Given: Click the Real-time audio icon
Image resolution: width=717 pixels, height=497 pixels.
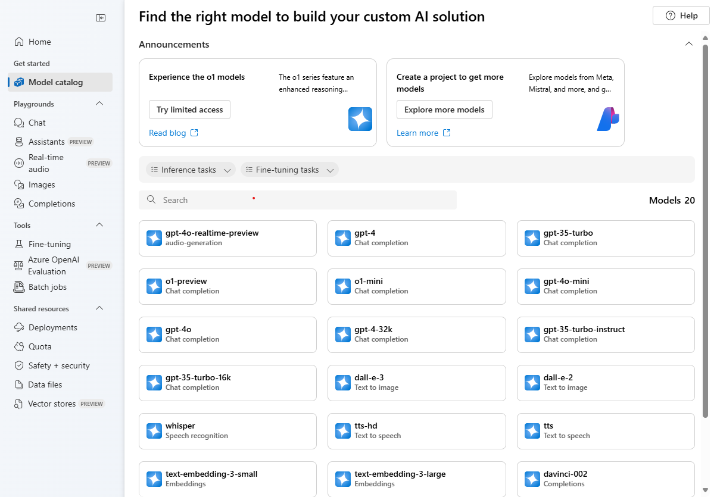Looking at the screenshot, I should click(19, 163).
